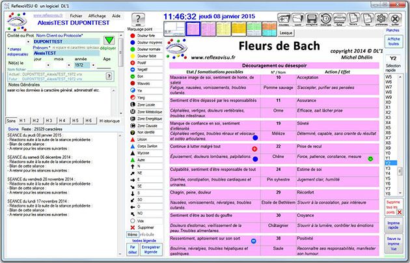The height and width of the screenshot is (263, 410).
Task: Select the Zone Métabolique marker
Action: click(133, 111)
